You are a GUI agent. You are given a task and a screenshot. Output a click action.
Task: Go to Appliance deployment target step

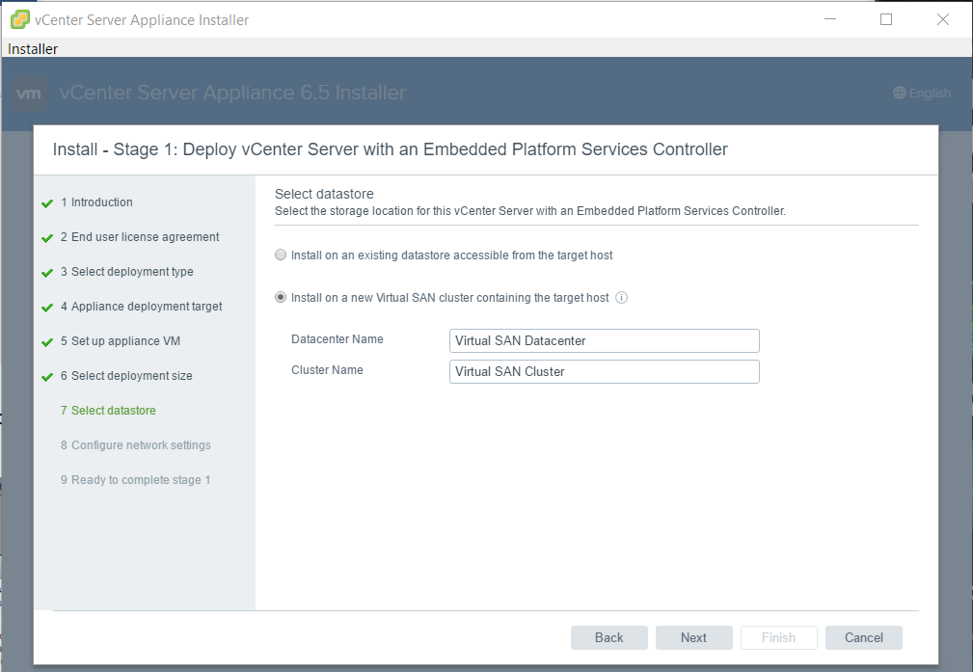pos(141,307)
